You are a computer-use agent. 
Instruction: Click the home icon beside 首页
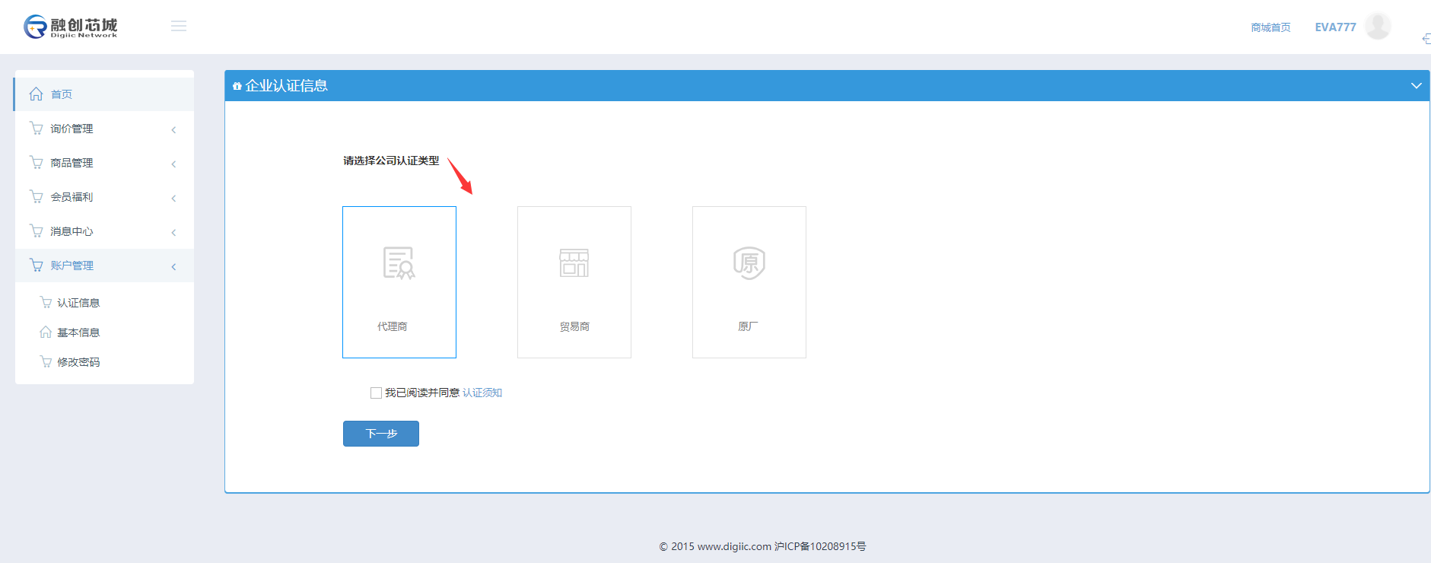click(36, 94)
